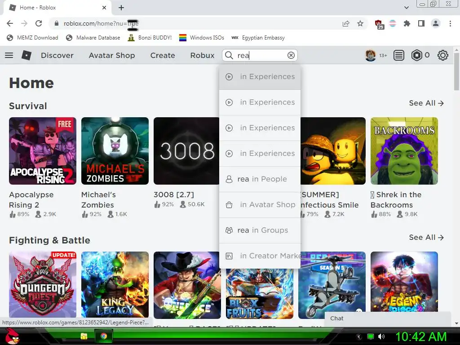Go forward in the browser
Image resolution: width=460 pixels, height=345 pixels.
[x=24, y=23]
